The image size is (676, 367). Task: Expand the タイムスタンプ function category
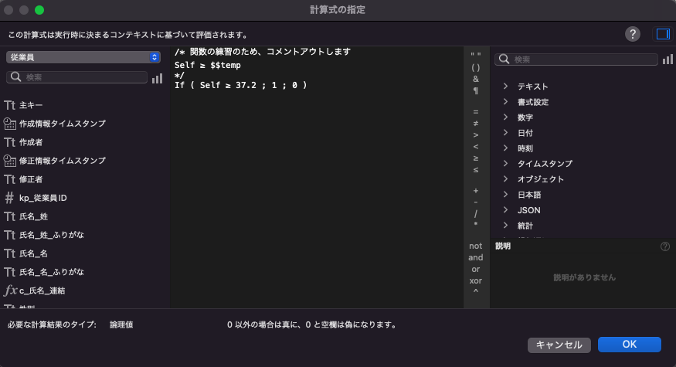pyautogui.click(x=544, y=164)
